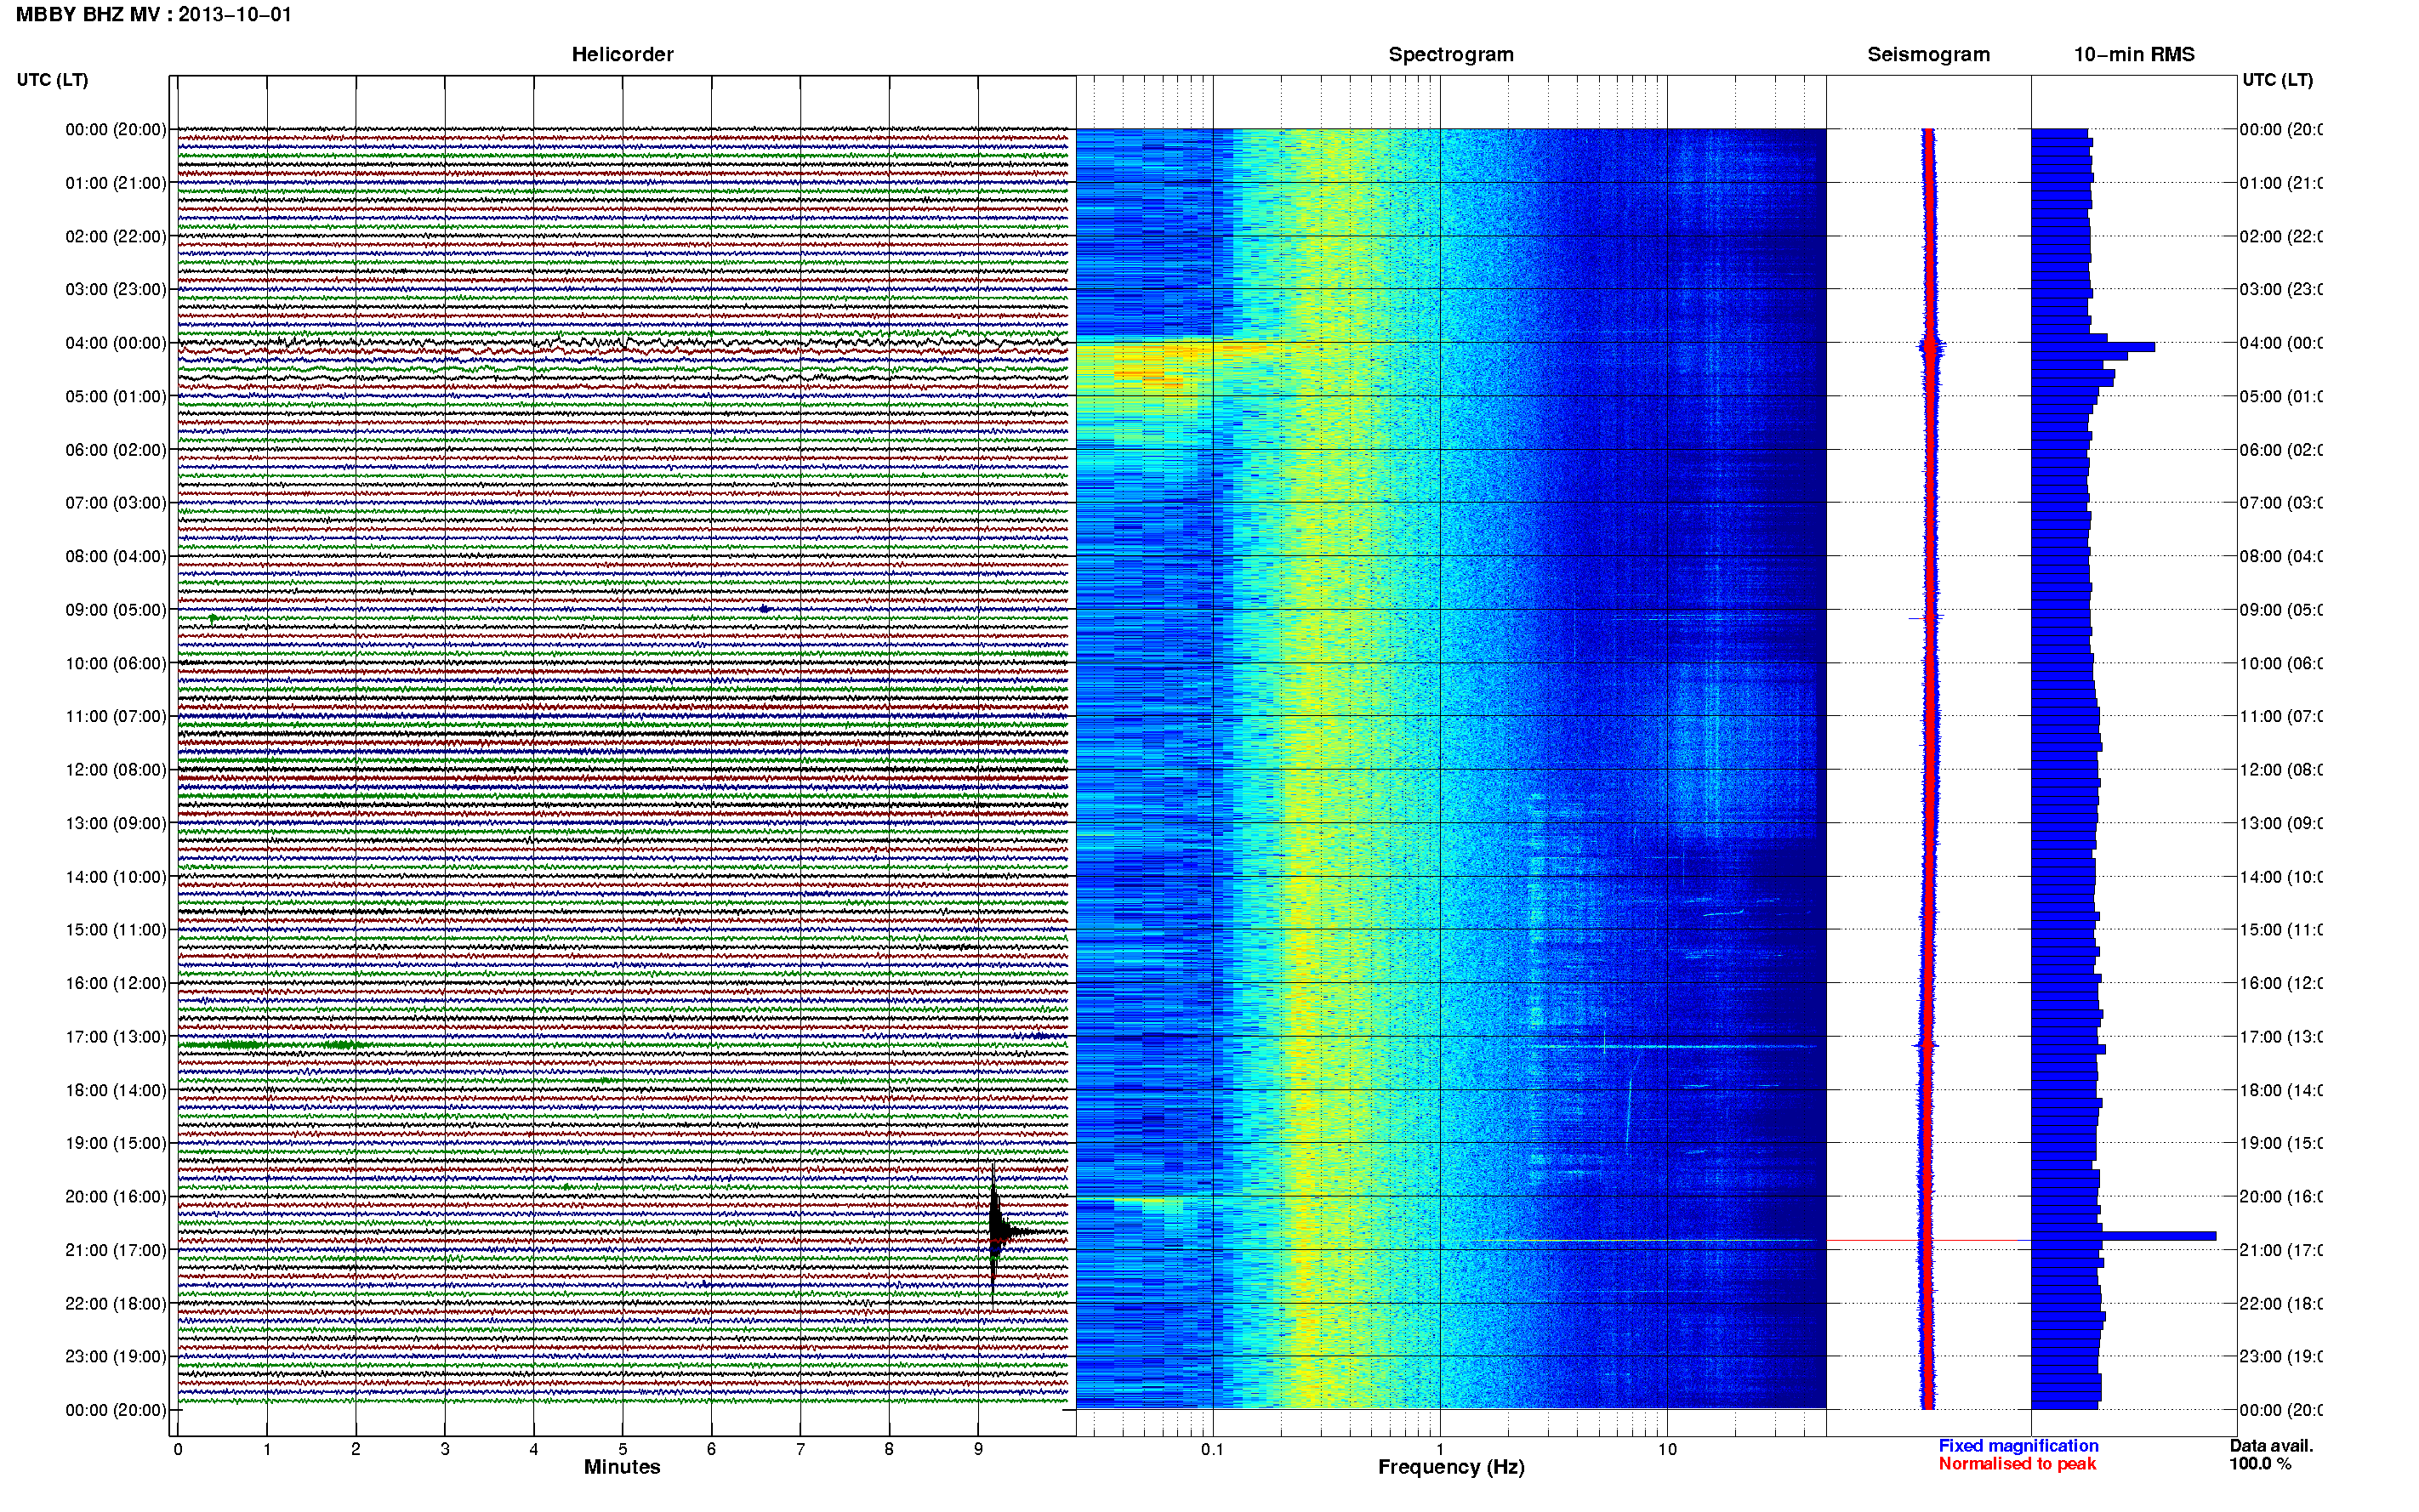Click the large black earthquake spike in helicorder
This screenshot has width=2419, height=1512.
coord(994,1232)
